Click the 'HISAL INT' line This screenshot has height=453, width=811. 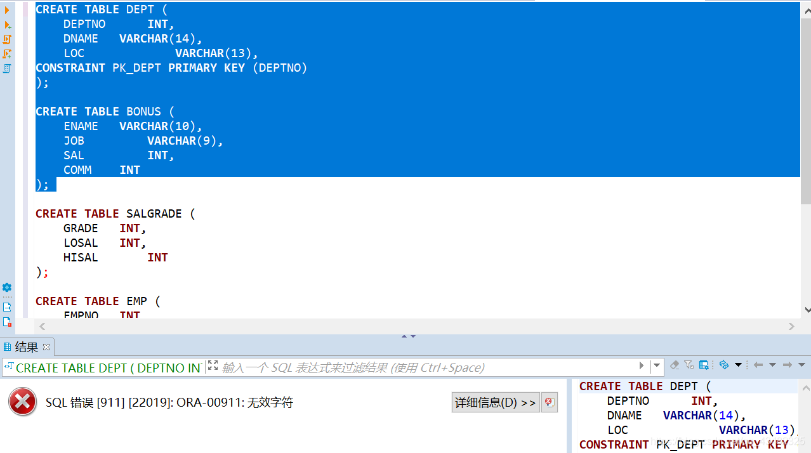(x=115, y=258)
